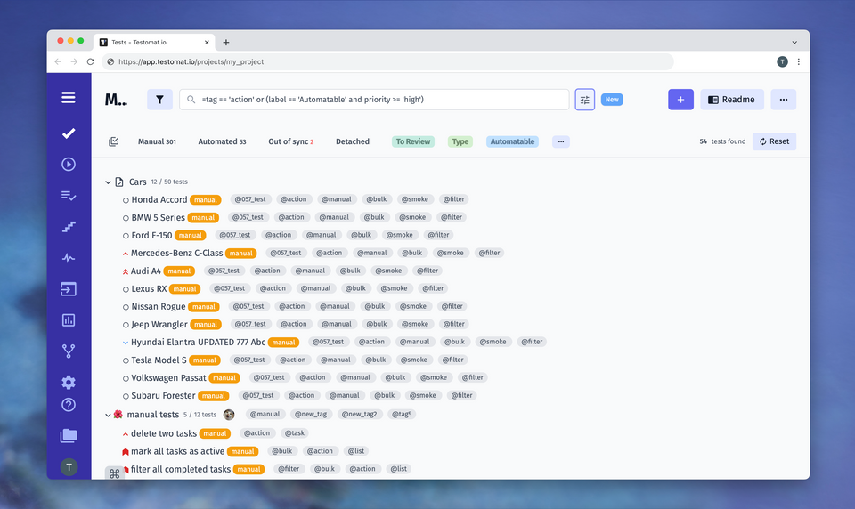Open mark all tasks as active test

pos(178,452)
